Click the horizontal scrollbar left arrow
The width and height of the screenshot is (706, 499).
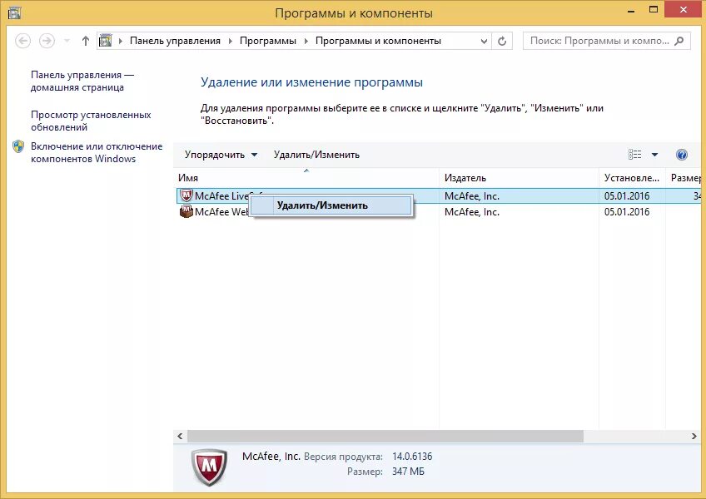click(x=180, y=436)
